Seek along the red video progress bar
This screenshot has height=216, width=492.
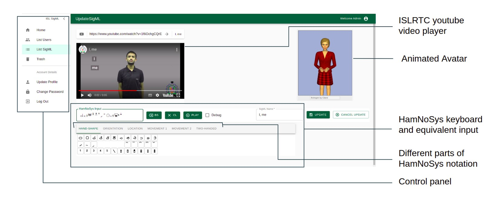tap(130, 90)
